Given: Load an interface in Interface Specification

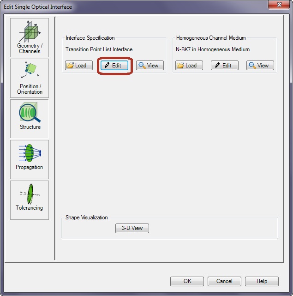Looking at the screenshot, I should click(79, 66).
